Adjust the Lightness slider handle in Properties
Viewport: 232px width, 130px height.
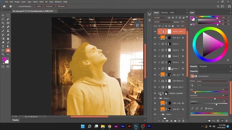(x=216, y=104)
